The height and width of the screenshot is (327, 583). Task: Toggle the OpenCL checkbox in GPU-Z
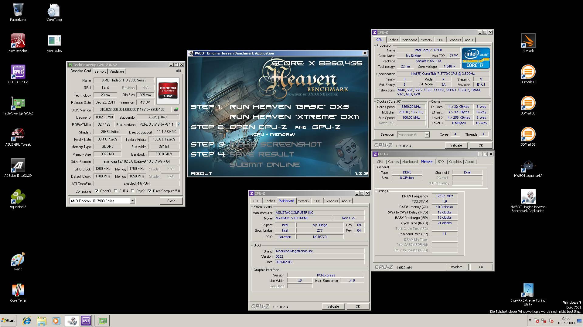[97, 191]
